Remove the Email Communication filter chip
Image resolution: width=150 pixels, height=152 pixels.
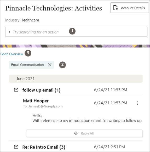50,65
